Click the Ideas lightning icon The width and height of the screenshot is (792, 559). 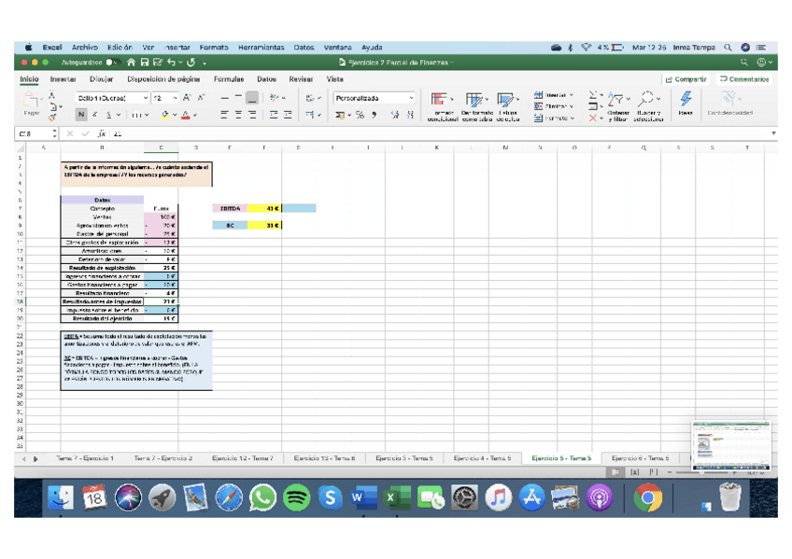coord(686,99)
